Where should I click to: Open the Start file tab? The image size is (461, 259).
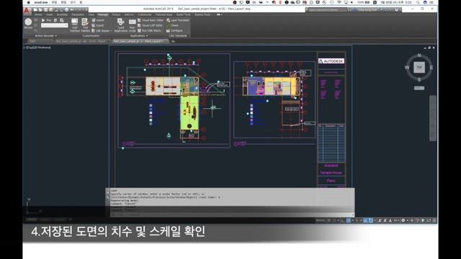tap(32, 42)
